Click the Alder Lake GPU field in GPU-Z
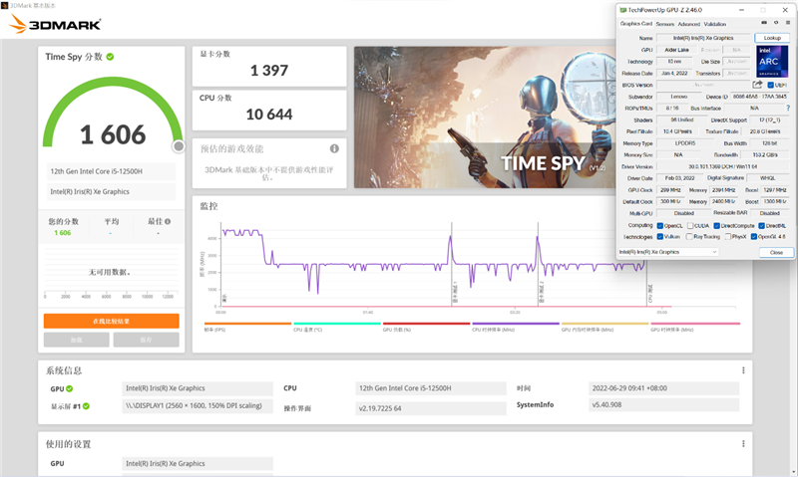 pyautogui.click(x=677, y=50)
